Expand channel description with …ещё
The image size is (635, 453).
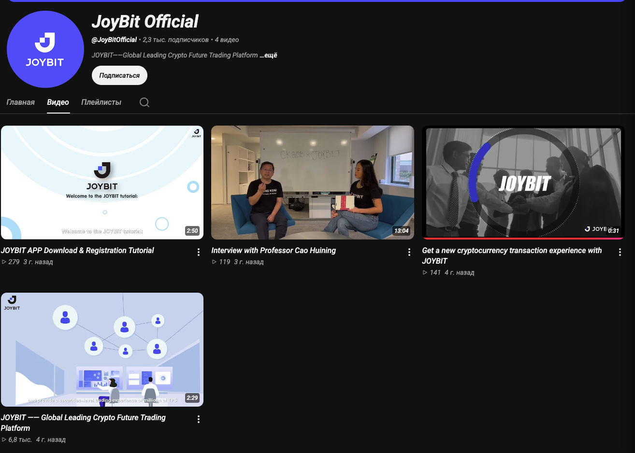point(269,55)
